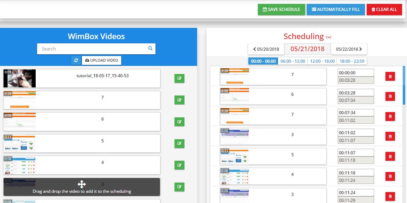Delete scheduled video starting at 00:03:28

[390, 96]
